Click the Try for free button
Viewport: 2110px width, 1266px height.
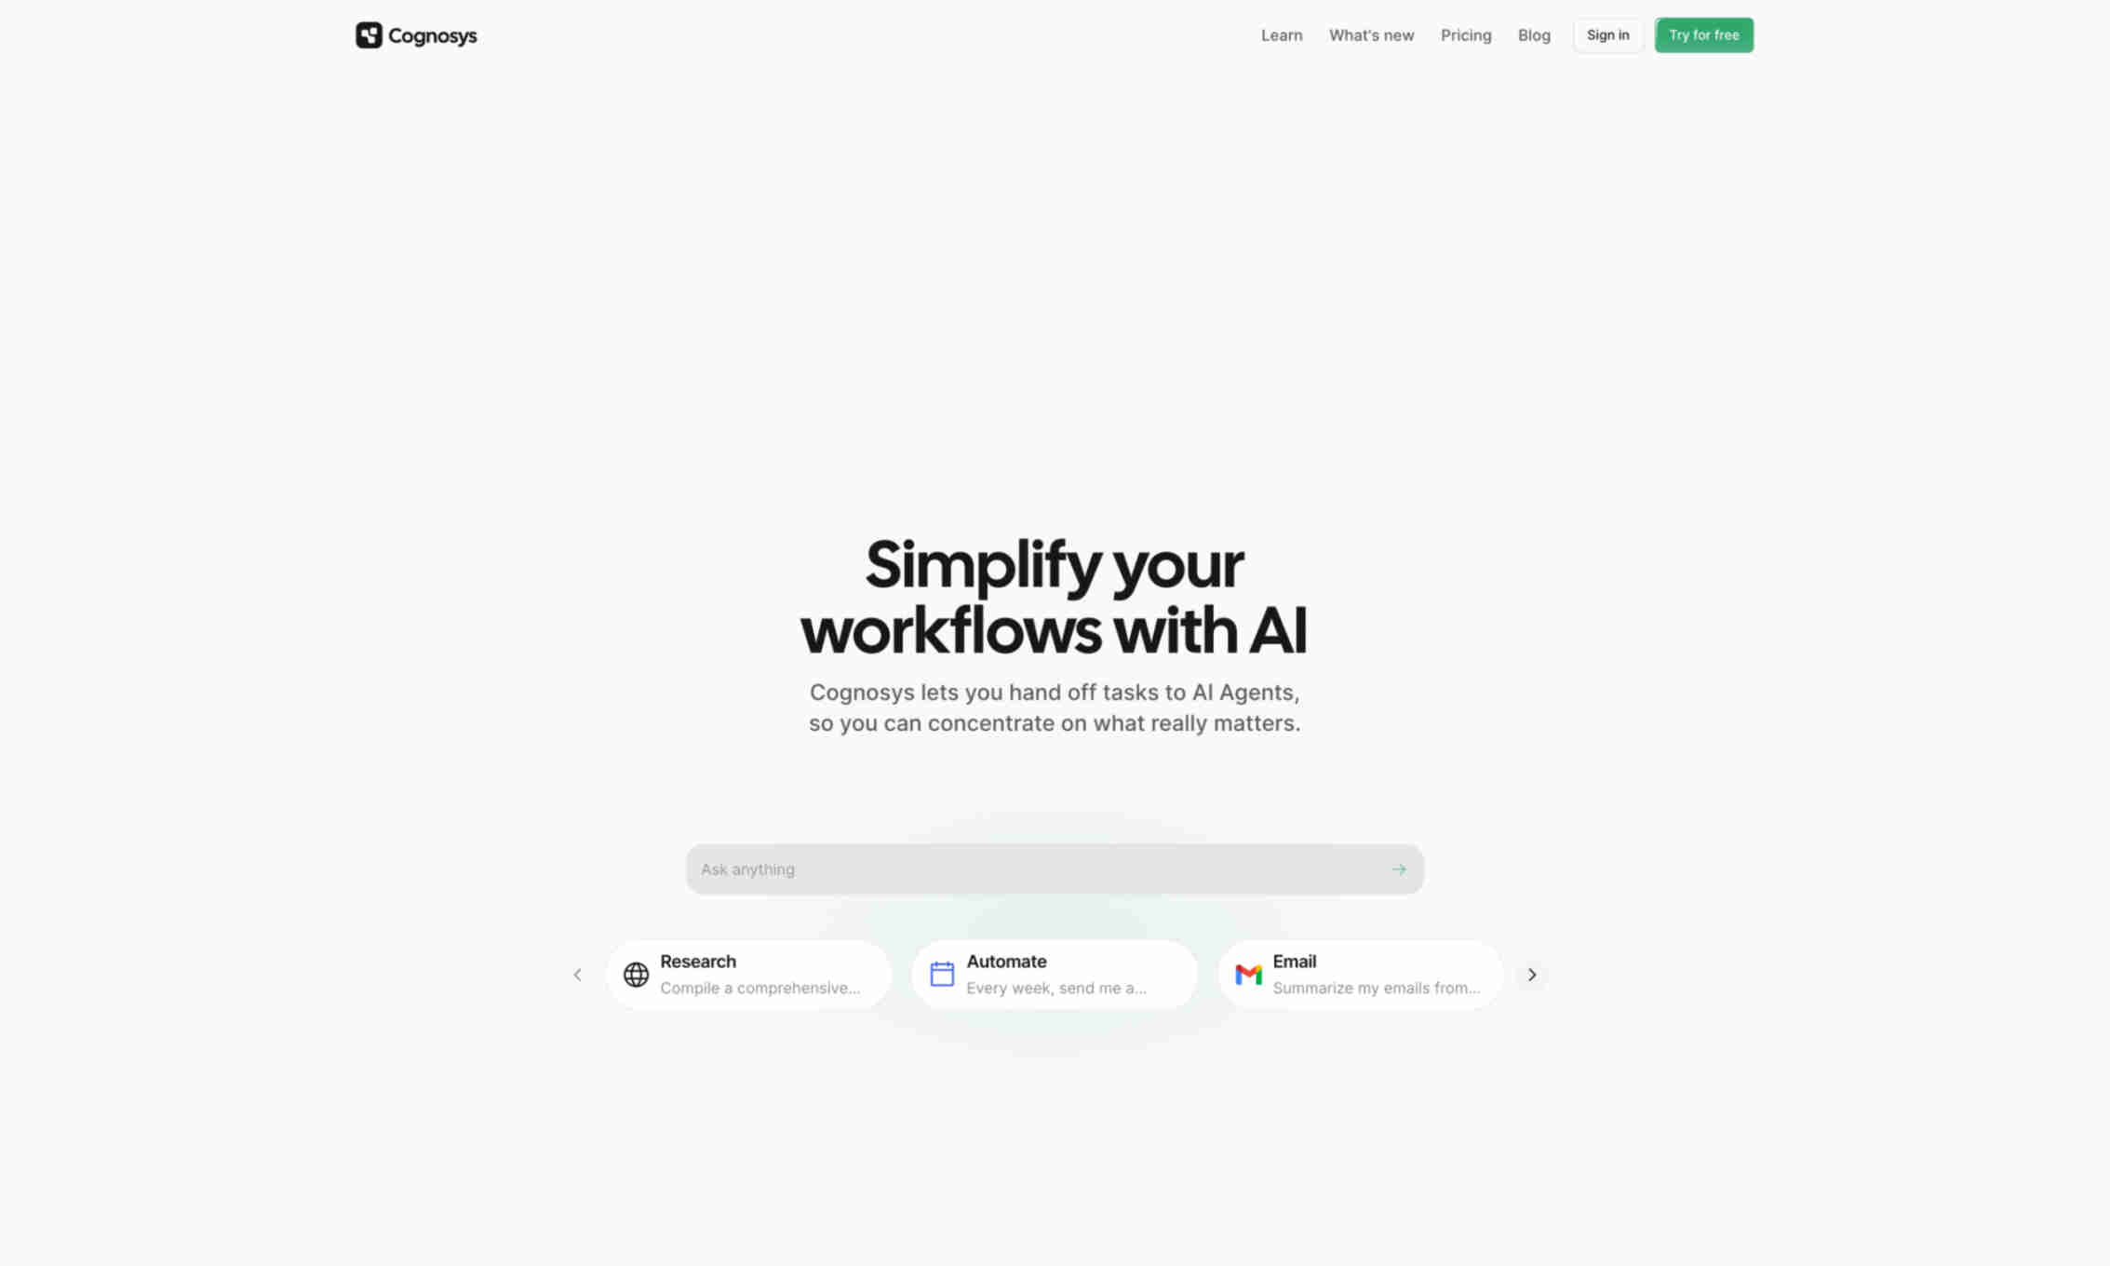tap(1703, 34)
